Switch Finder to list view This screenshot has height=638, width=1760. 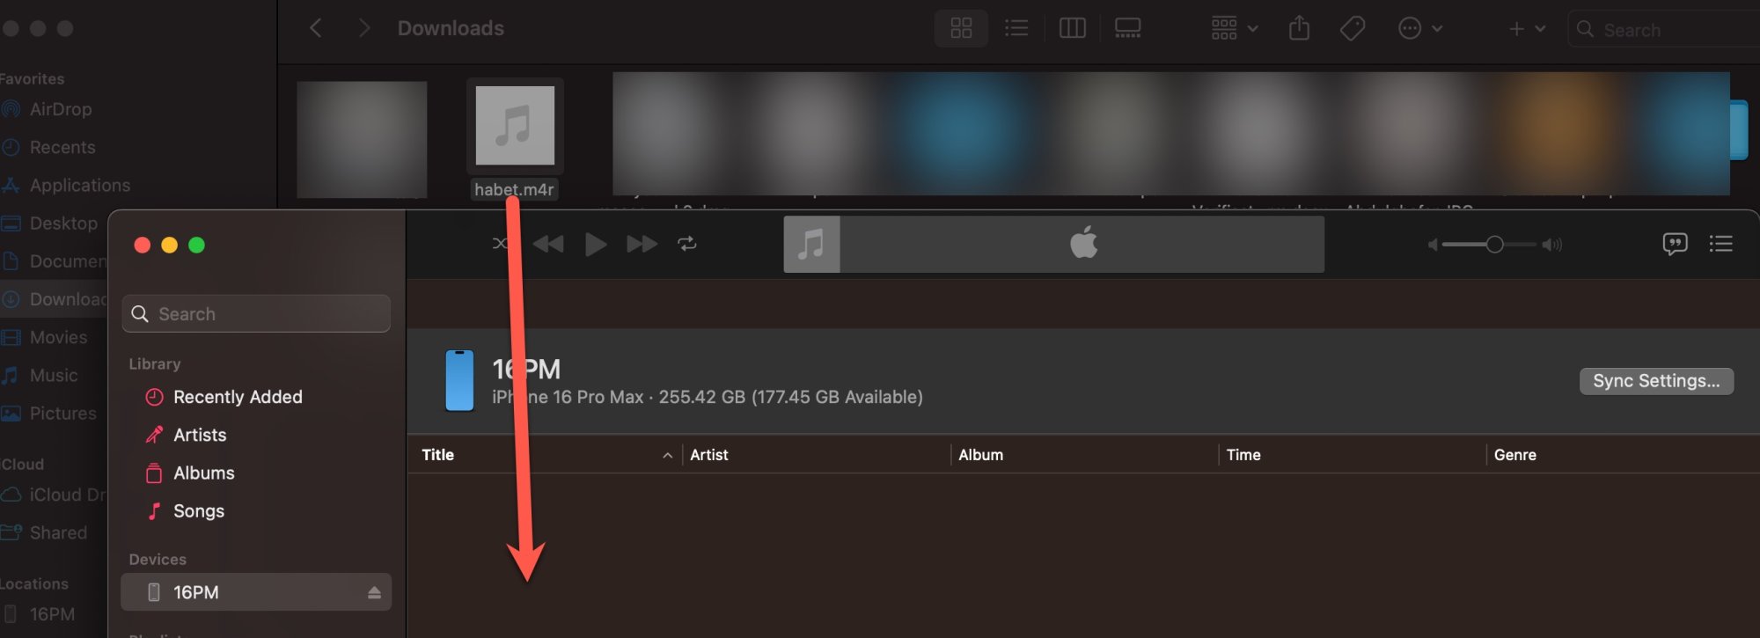click(1016, 28)
